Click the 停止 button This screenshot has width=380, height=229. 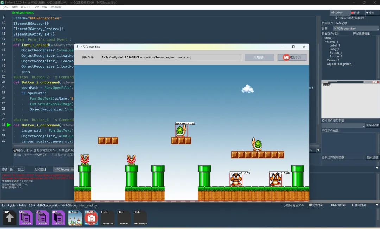click(357, 13)
